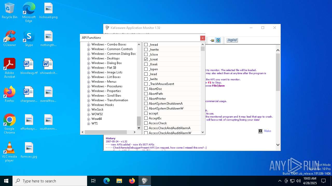Image resolution: width=332 pixels, height=186 pixels.
Task: Open VLC media player desktop shortcut
Action: (x=10, y=152)
